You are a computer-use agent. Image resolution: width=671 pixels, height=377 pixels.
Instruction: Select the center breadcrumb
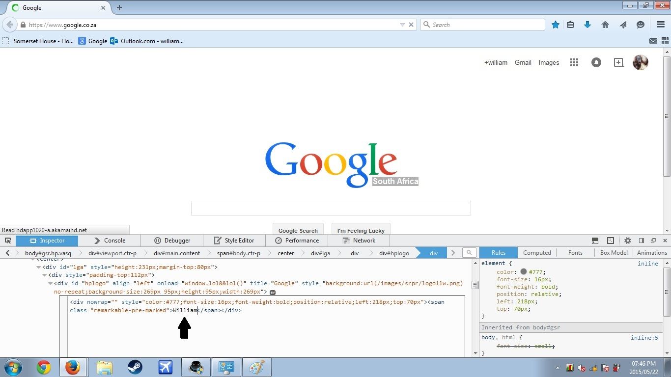(285, 253)
